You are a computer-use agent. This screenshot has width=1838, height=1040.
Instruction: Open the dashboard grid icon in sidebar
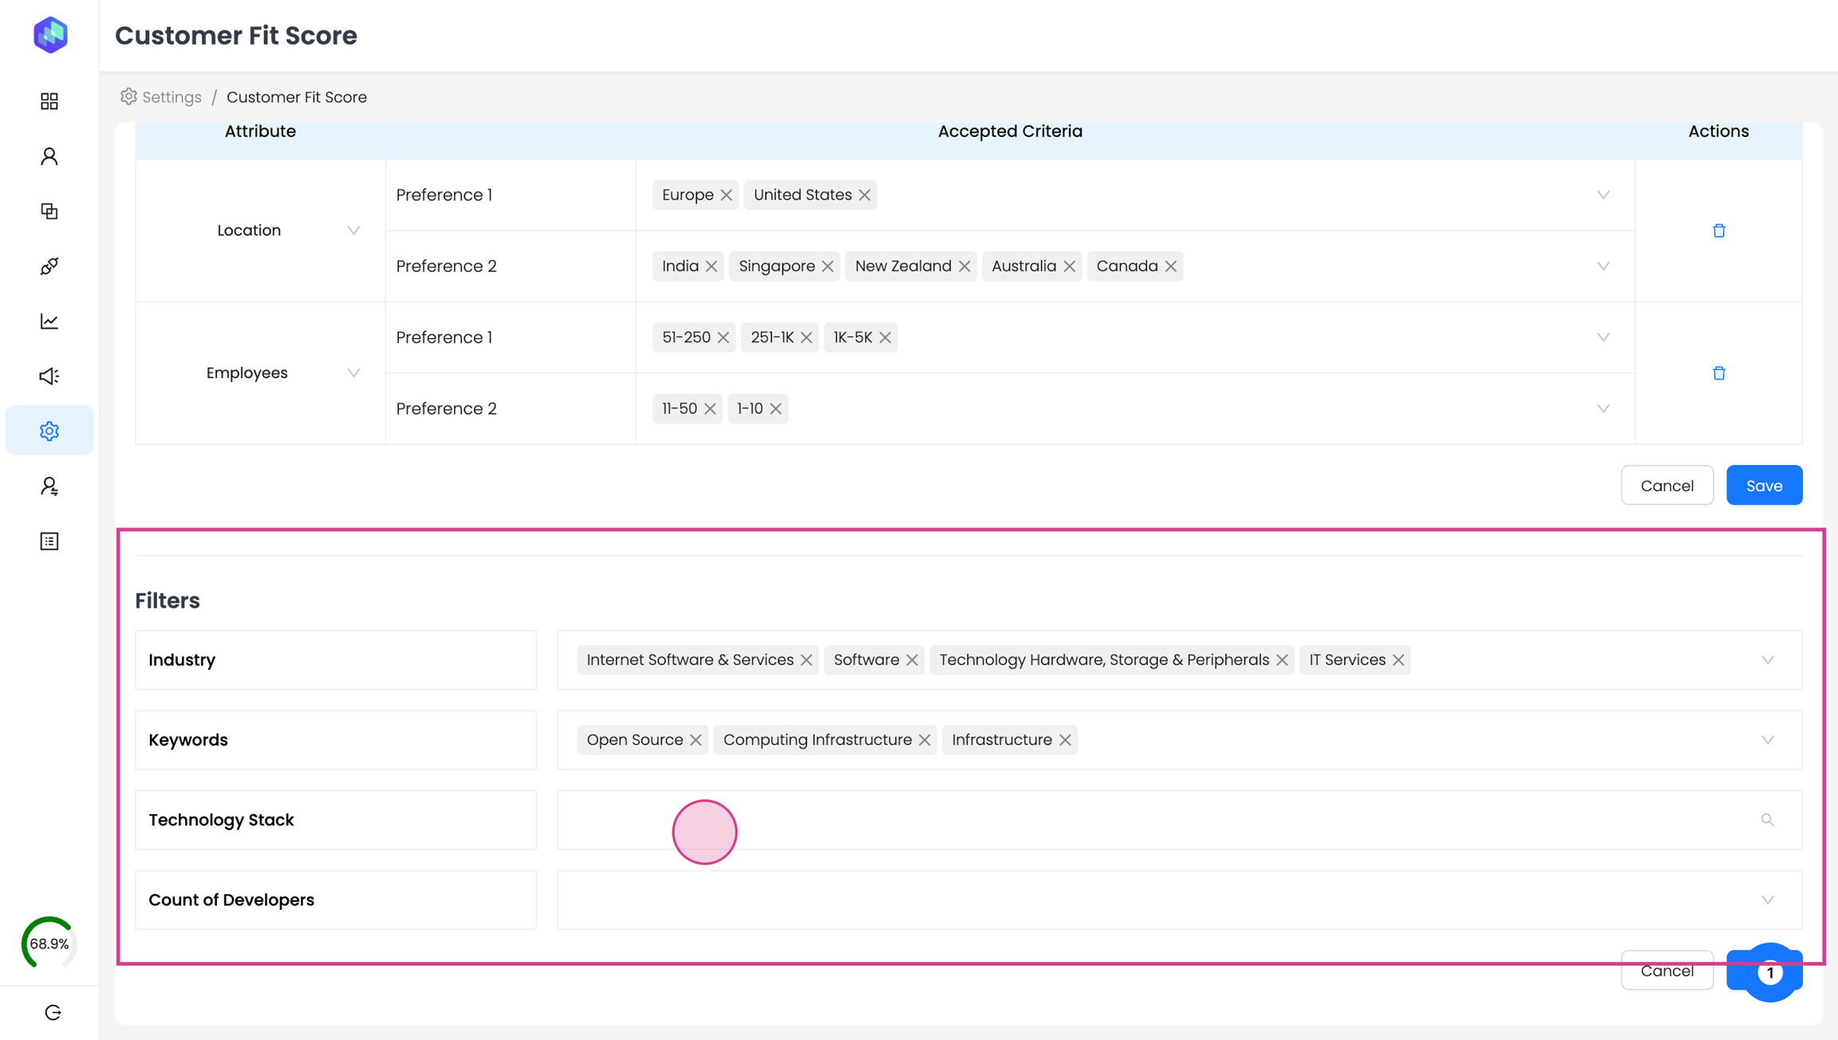pyautogui.click(x=49, y=101)
